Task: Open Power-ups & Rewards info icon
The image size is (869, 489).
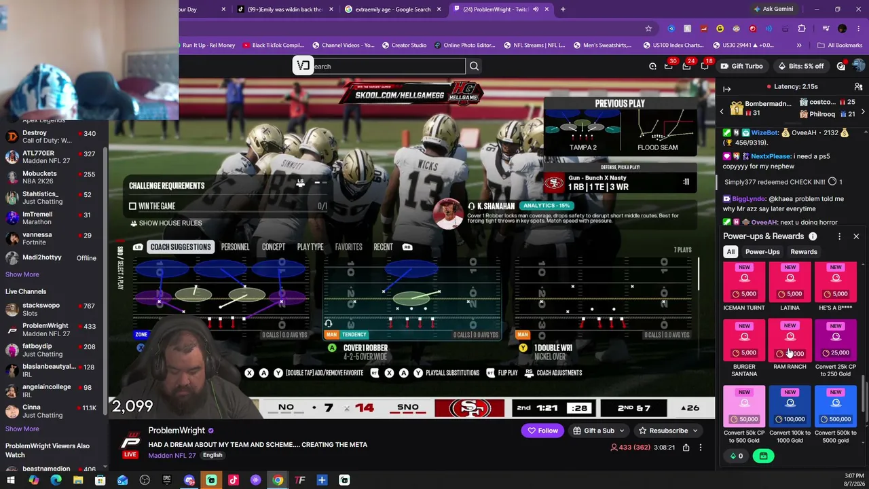Action: click(813, 236)
